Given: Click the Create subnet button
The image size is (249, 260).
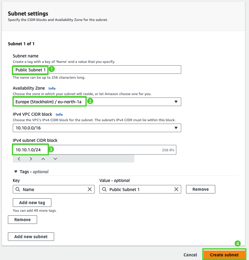Looking at the screenshot, I should coord(224,255).
